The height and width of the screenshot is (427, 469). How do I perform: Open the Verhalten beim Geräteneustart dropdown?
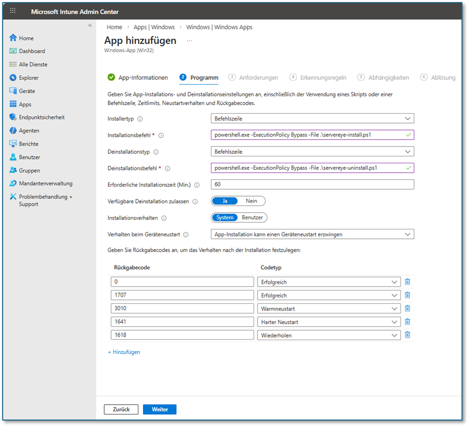pyautogui.click(x=312, y=234)
